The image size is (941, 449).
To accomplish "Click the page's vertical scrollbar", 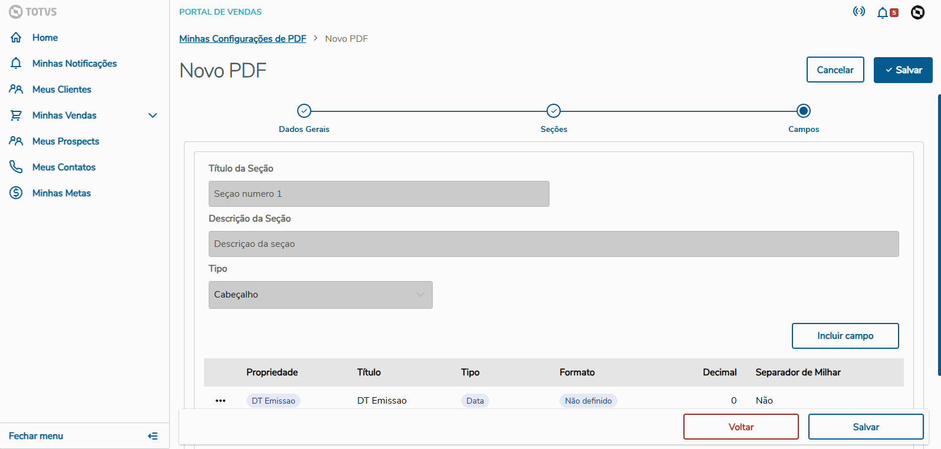I will (x=939, y=236).
